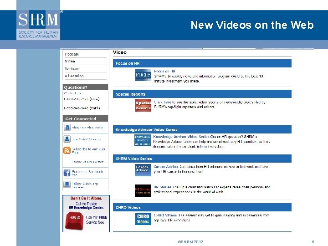Viewport: 328px width, 246px height.
Task: Click the Int'l phone number
Action: point(82,108)
